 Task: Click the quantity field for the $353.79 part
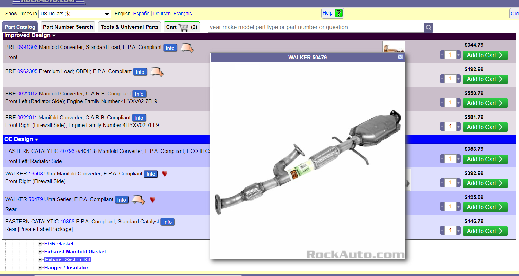point(450,159)
